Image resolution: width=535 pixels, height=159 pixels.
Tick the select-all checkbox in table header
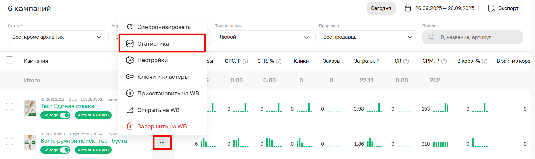[10, 60]
